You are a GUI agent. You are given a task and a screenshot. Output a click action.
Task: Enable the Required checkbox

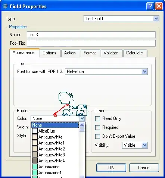(x=97, y=127)
